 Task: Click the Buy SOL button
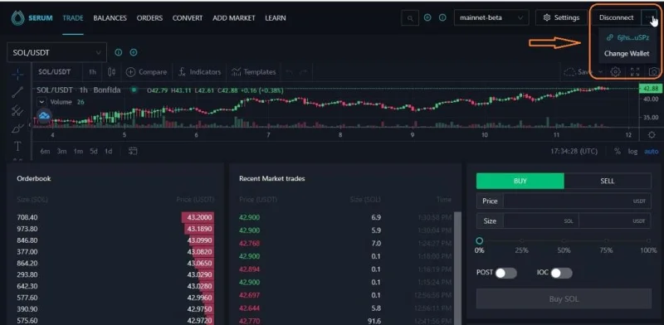pos(564,298)
